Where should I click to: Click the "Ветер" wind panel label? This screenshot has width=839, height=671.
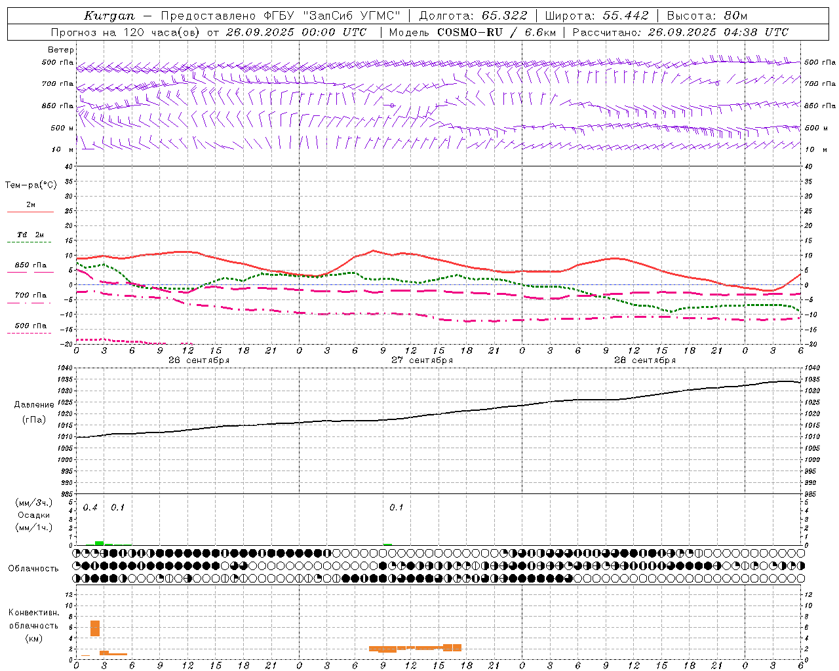tap(61, 50)
